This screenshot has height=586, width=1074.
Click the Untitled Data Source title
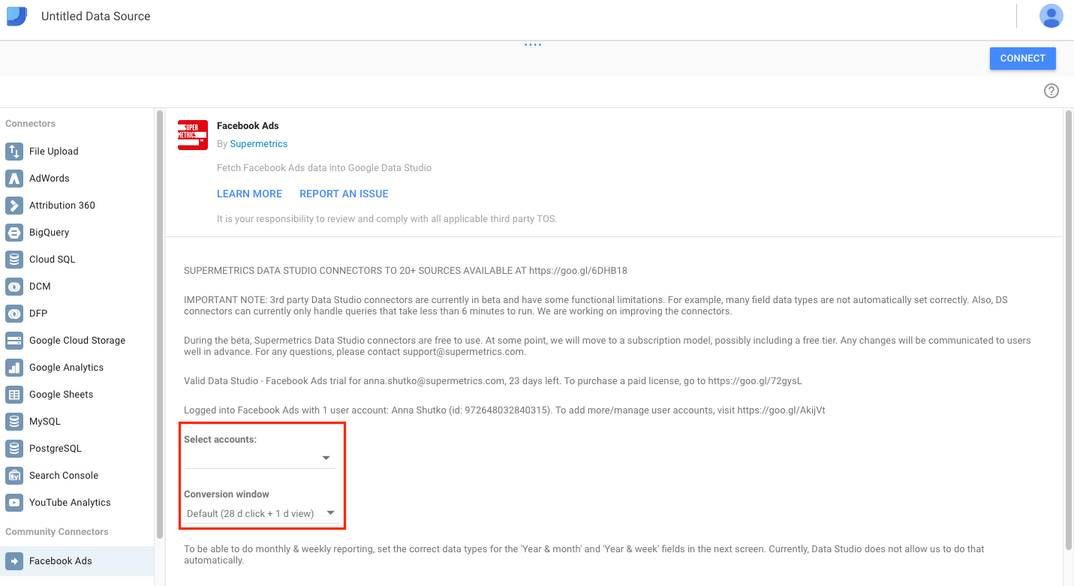coord(96,17)
